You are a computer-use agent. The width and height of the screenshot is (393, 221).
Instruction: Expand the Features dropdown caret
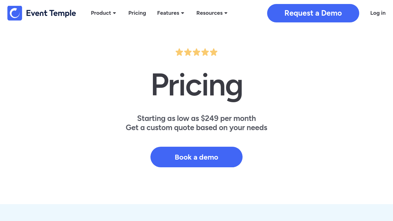pos(183,13)
